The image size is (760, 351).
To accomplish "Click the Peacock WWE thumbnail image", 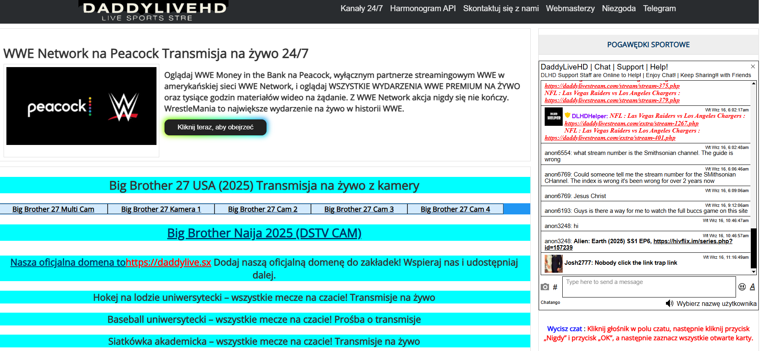I will click(x=81, y=106).
